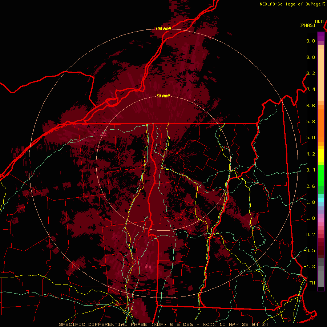Click the 9.0 legend value
The height and width of the screenshot is (327, 327).
pos(311,57)
